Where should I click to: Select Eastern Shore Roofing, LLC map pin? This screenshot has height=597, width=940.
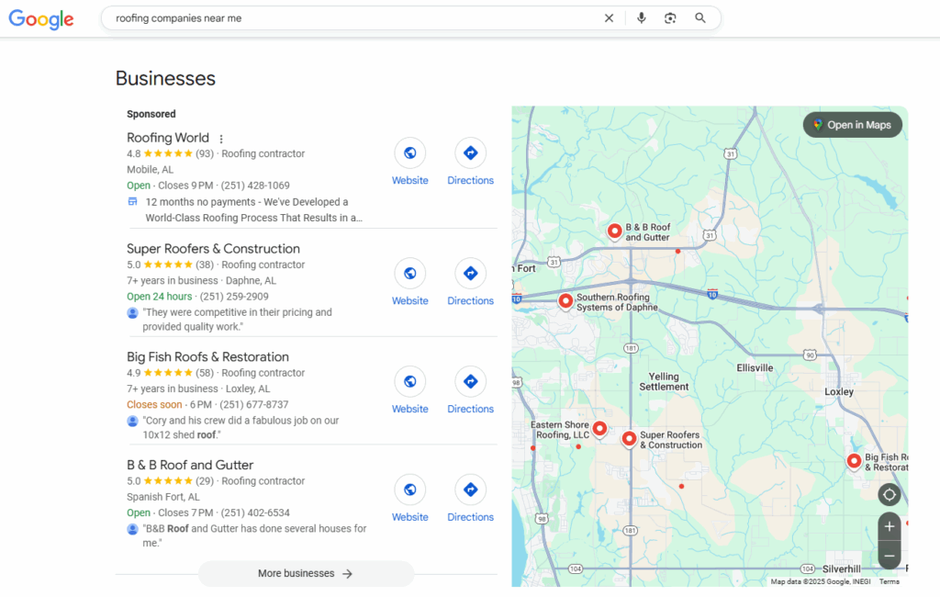(x=599, y=428)
